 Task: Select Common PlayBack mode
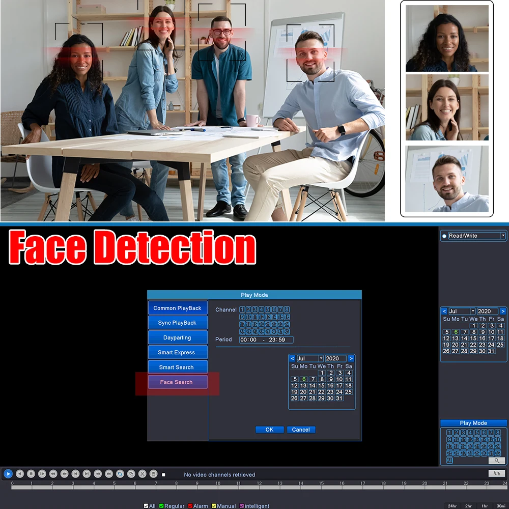[178, 308]
